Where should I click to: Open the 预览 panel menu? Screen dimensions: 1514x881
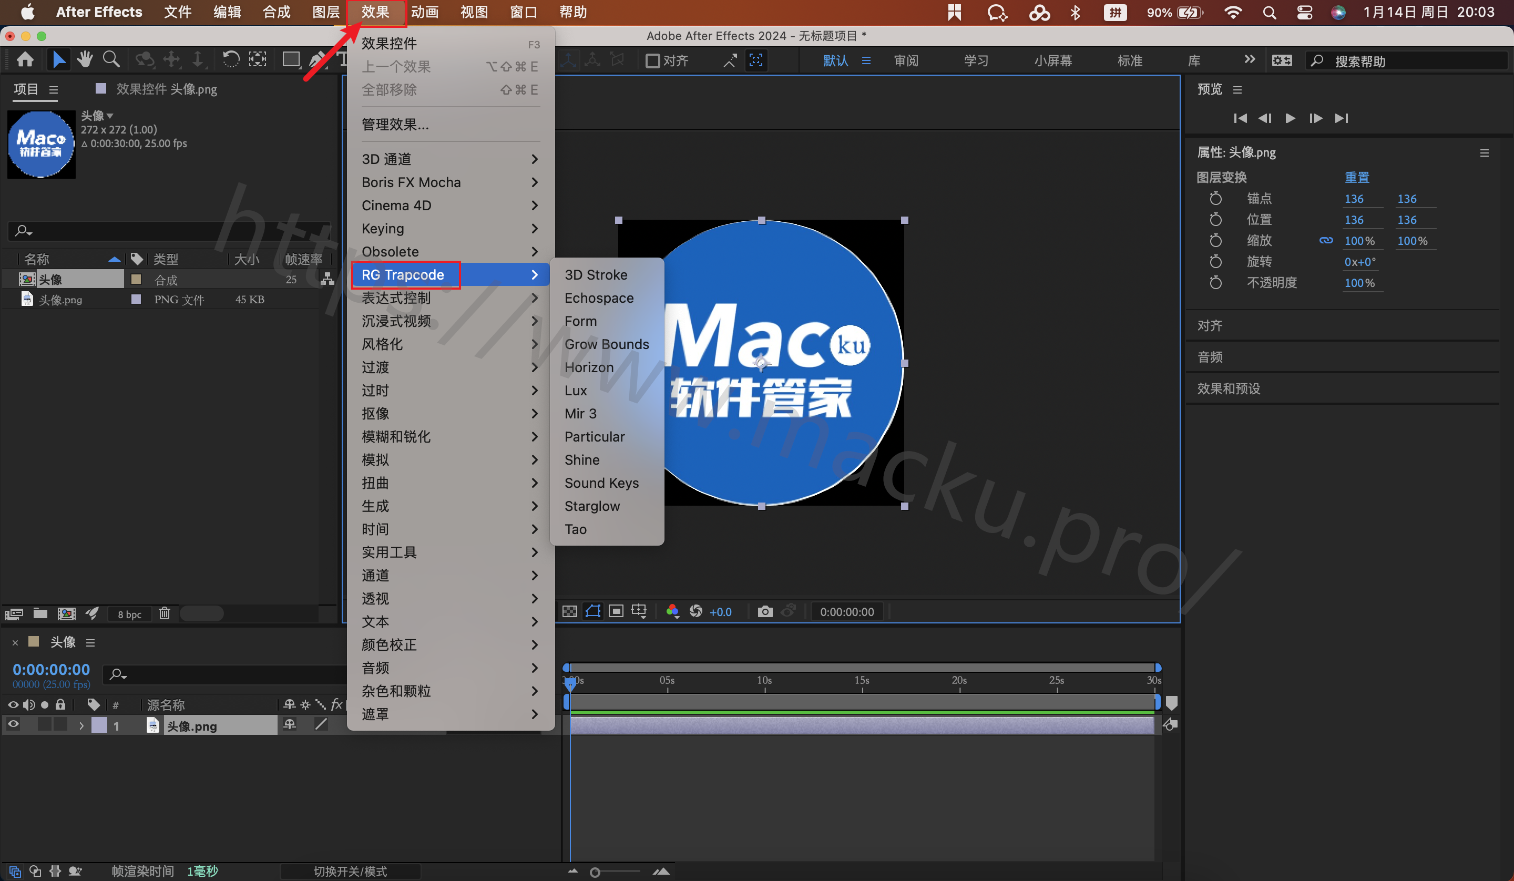(1237, 89)
